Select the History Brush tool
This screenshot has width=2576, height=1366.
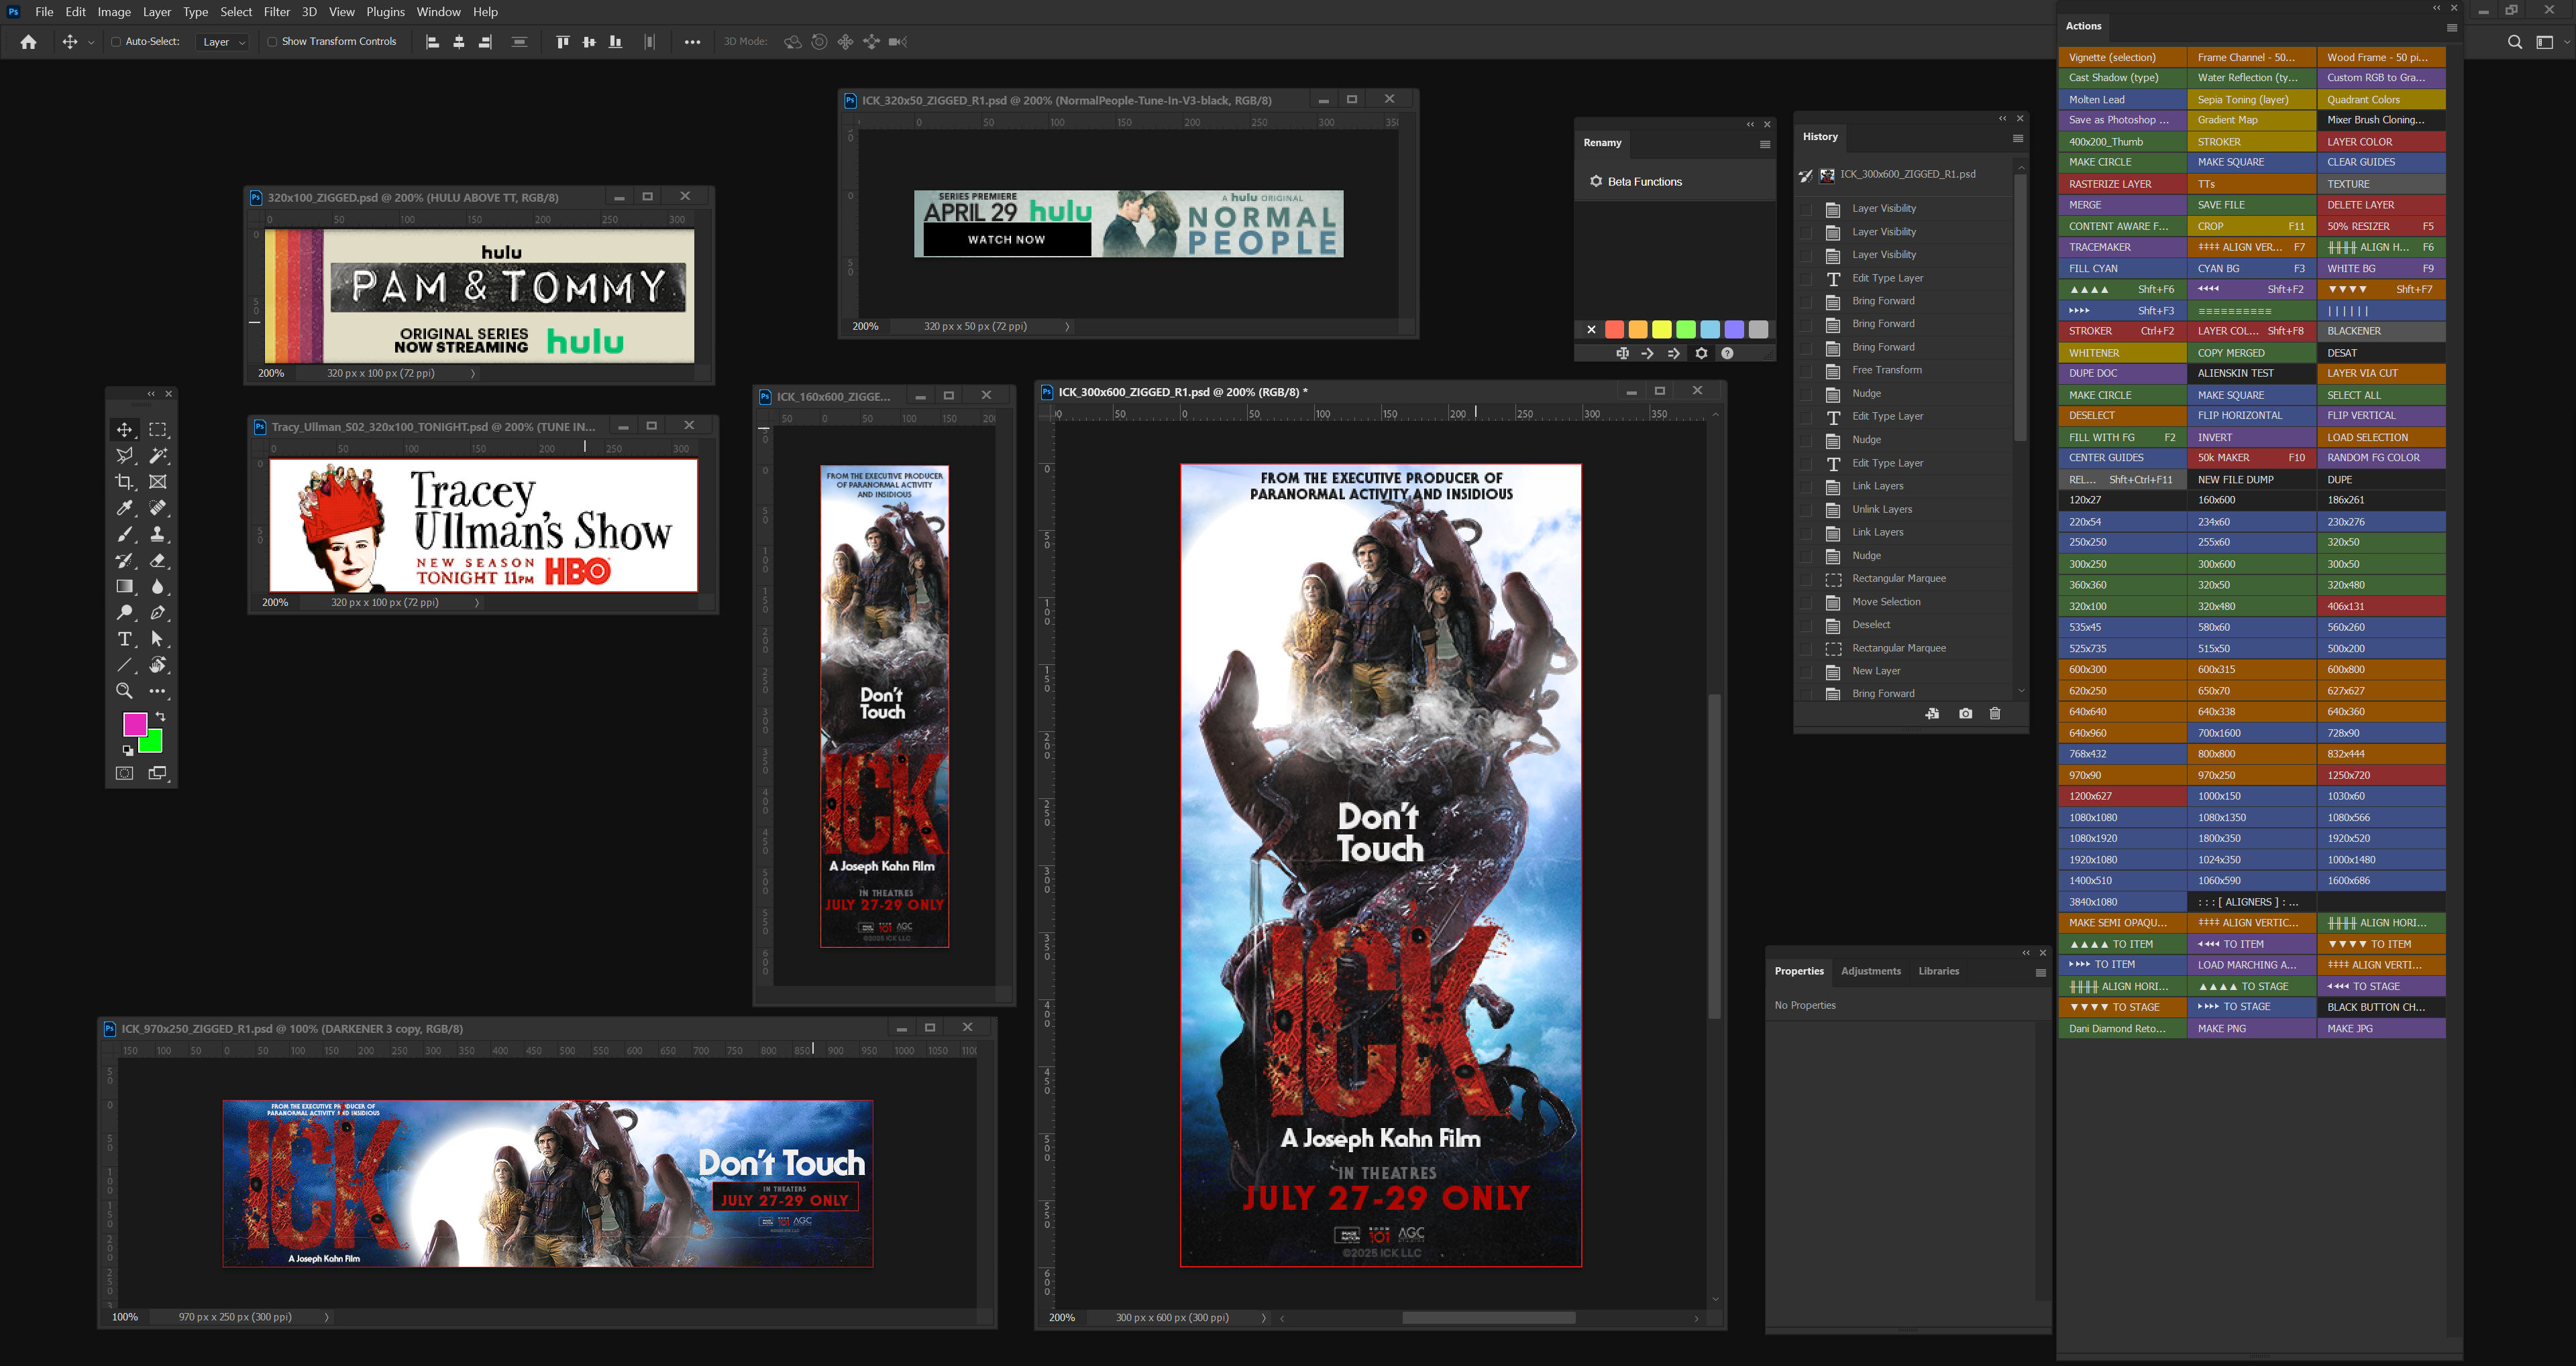[x=124, y=560]
